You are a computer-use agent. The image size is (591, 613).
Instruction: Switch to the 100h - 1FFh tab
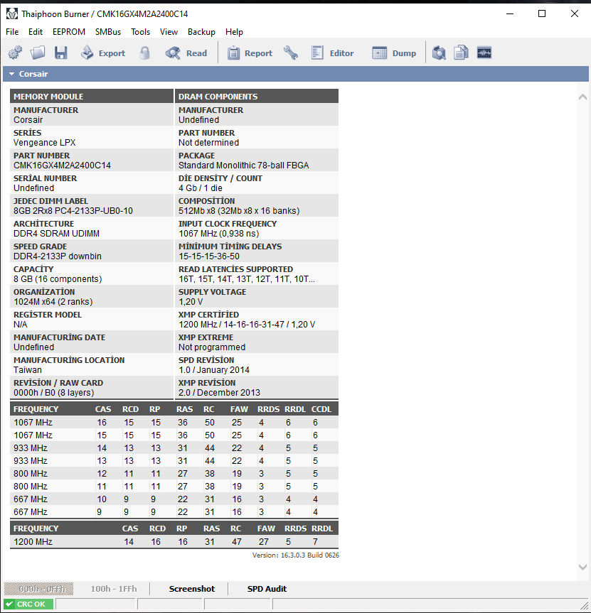(x=114, y=589)
